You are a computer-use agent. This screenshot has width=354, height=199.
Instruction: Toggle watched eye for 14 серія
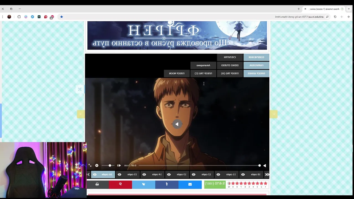[x=144, y=174]
